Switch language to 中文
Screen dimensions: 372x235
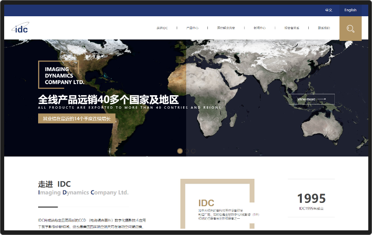click(329, 10)
